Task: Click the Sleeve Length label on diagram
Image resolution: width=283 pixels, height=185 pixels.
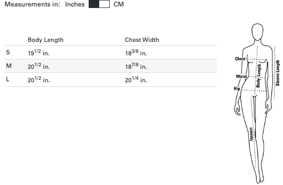Action: pyautogui.click(x=277, y=73)
